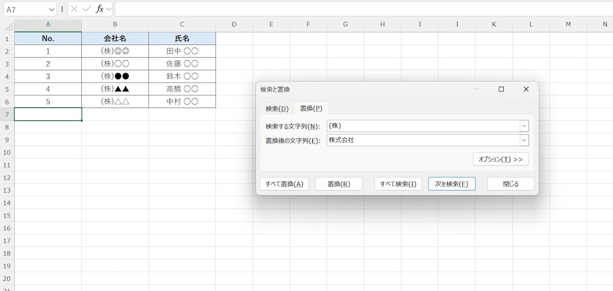Click the formula bar cancel X icon

click(75, 9)
